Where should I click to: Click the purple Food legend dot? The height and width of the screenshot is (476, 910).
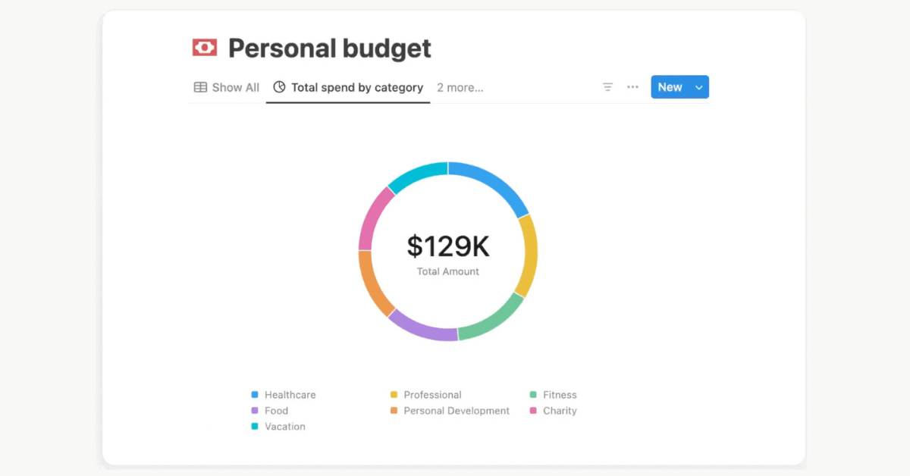254,410
